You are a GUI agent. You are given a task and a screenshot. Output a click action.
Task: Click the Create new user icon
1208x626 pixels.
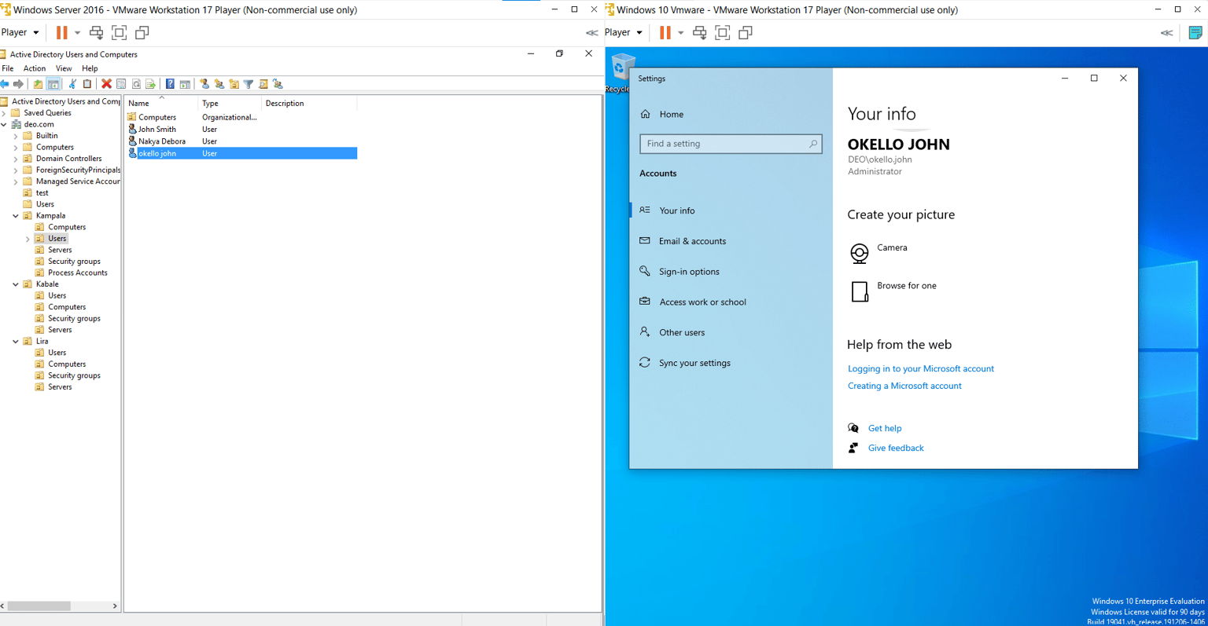(x=204, y=84)
